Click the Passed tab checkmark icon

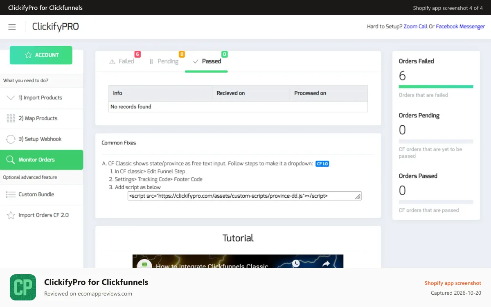196,61
